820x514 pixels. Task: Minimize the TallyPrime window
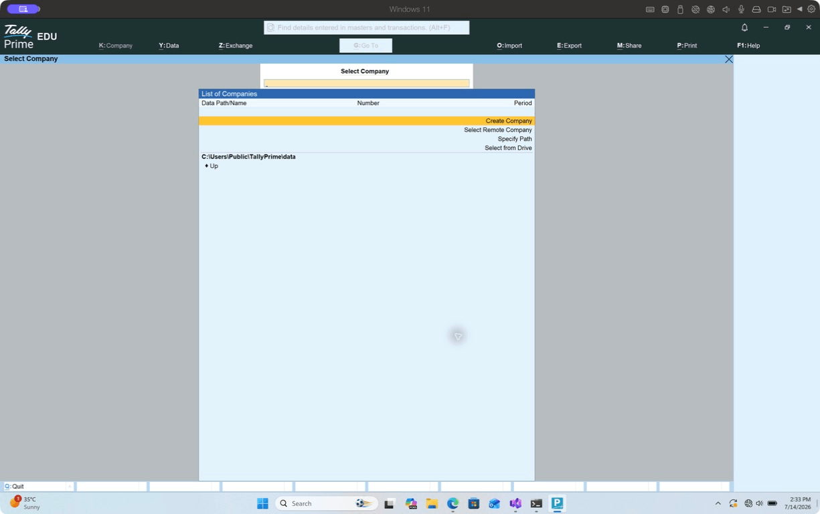766,27
